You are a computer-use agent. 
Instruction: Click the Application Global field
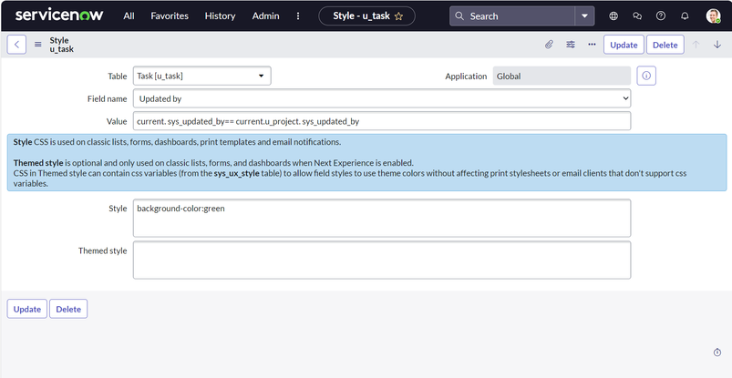coord(562,77)
